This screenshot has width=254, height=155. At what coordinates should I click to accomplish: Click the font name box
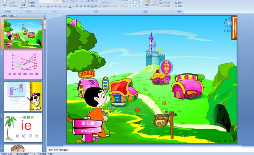(46, 1)
